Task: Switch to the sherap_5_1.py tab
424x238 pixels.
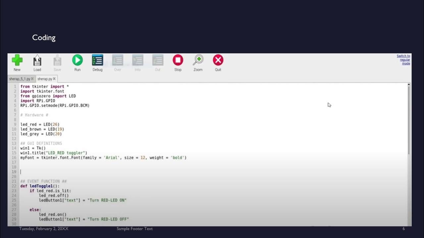Action: 20,79
